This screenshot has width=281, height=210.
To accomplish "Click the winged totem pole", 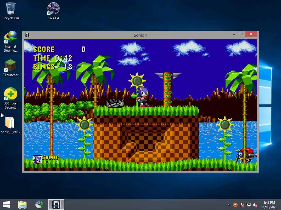I will click(168, 89).
